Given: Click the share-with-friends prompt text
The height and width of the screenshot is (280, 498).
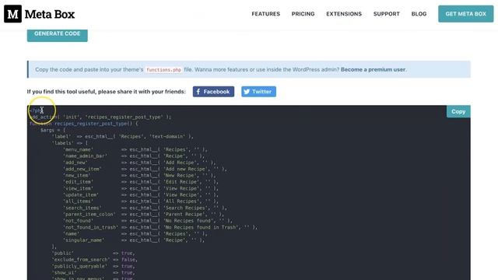Looking at the screenshot, I should tap(106, 92).
